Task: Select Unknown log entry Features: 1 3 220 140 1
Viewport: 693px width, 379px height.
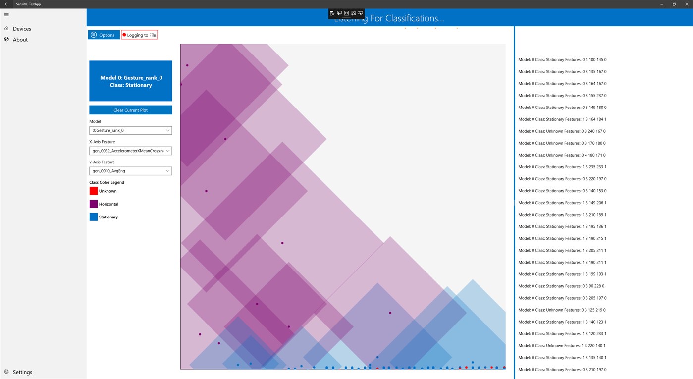Action: coord(562,345)
